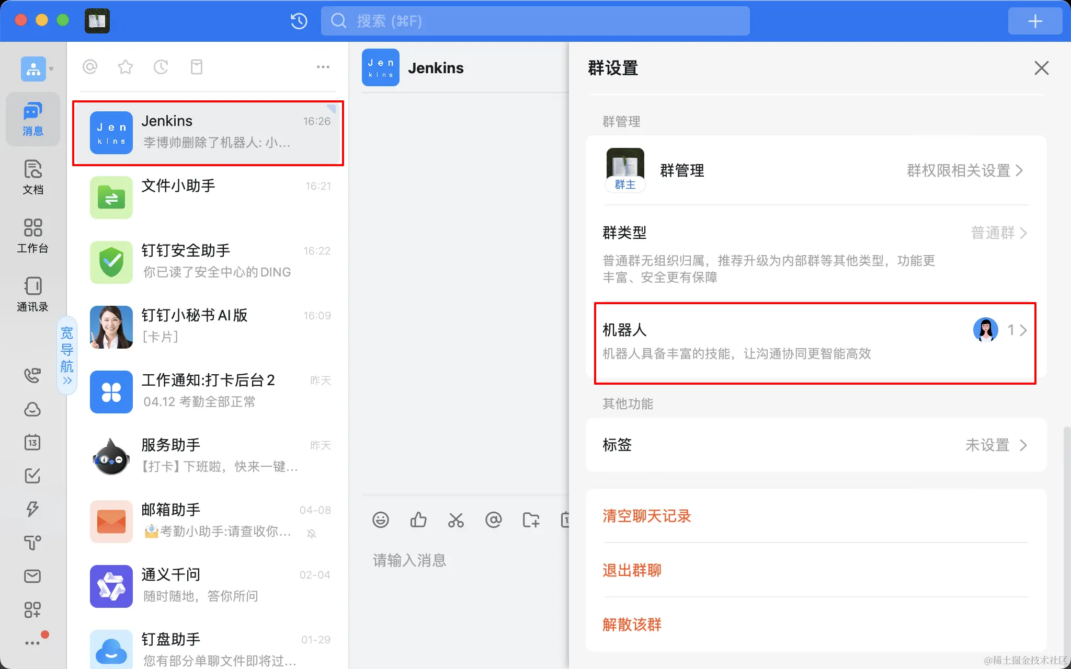Expand the organization switcher dropdown arrow
This screenshot has height=669, width=1071.
click(x=51, y=69)
